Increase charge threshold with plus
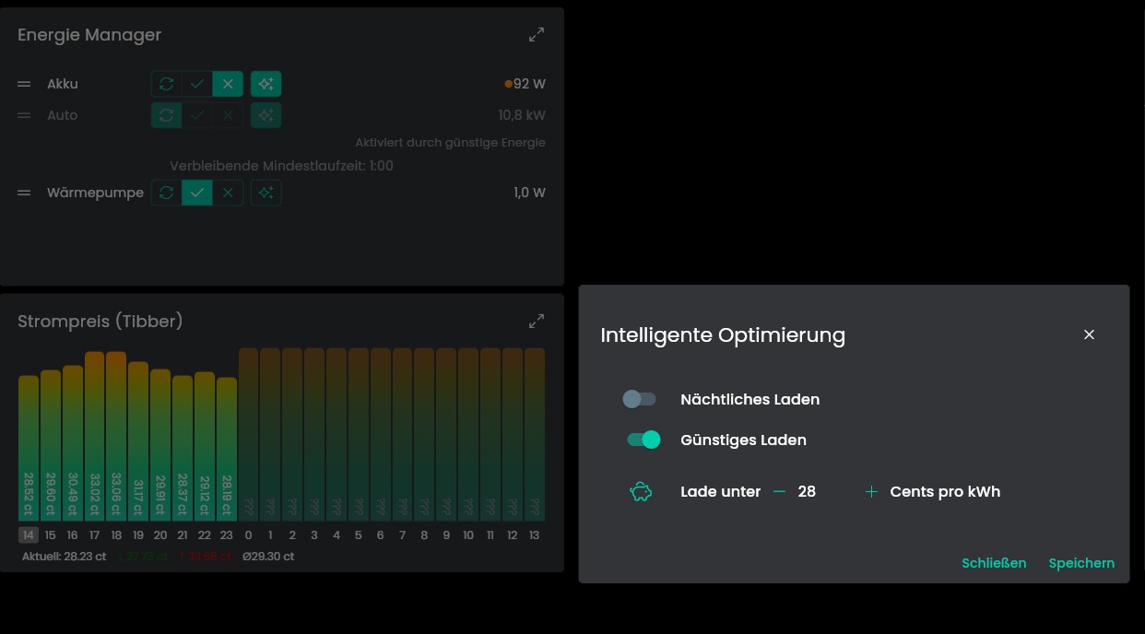Viewport: 1145px width, 634px height. coord(871,492)
